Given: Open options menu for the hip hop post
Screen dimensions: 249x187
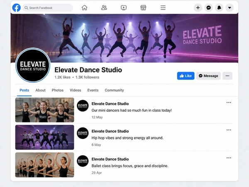Looking at the screenshot, I should (x=229, y=130).
